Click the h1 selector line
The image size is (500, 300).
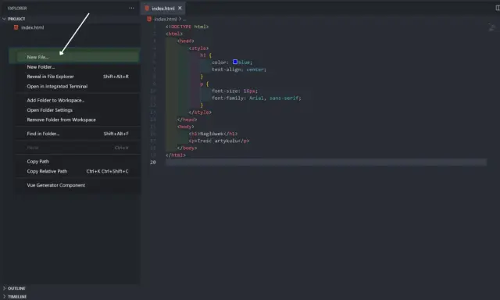(205, 55)
